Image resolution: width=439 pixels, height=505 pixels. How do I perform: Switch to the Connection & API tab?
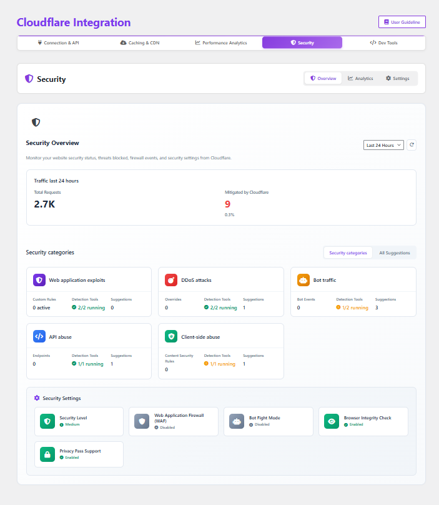(x=58, y=42)
